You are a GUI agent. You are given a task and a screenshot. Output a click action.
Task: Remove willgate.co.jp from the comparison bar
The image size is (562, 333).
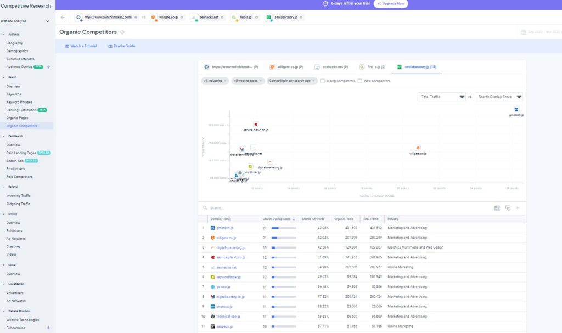[182, 17]
